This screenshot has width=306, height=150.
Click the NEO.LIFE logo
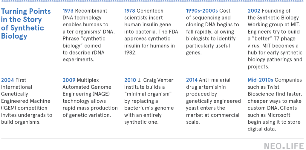[x=284, y=146]
